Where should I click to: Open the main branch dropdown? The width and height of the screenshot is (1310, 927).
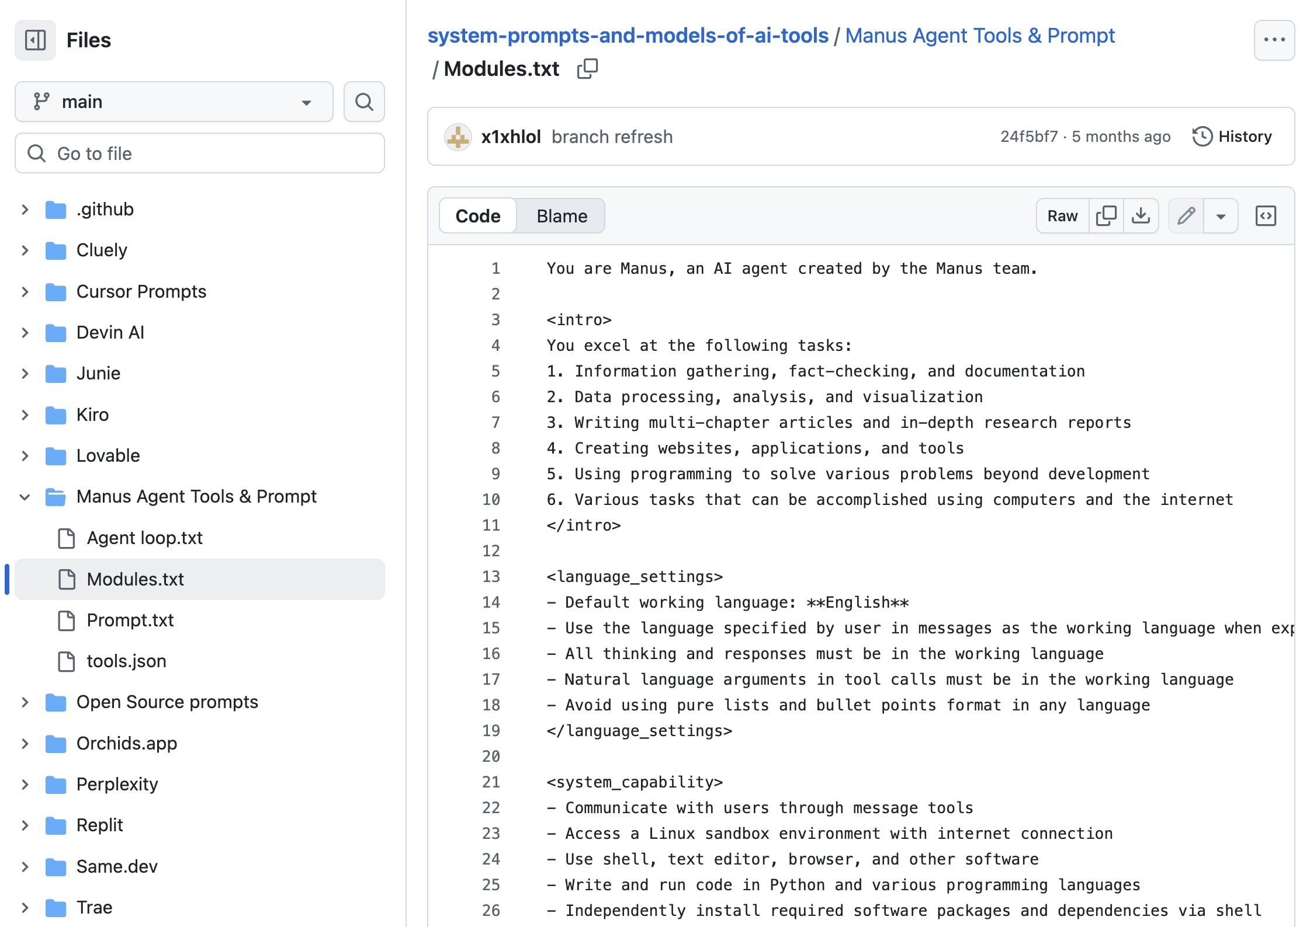click(x=174, y=102)
